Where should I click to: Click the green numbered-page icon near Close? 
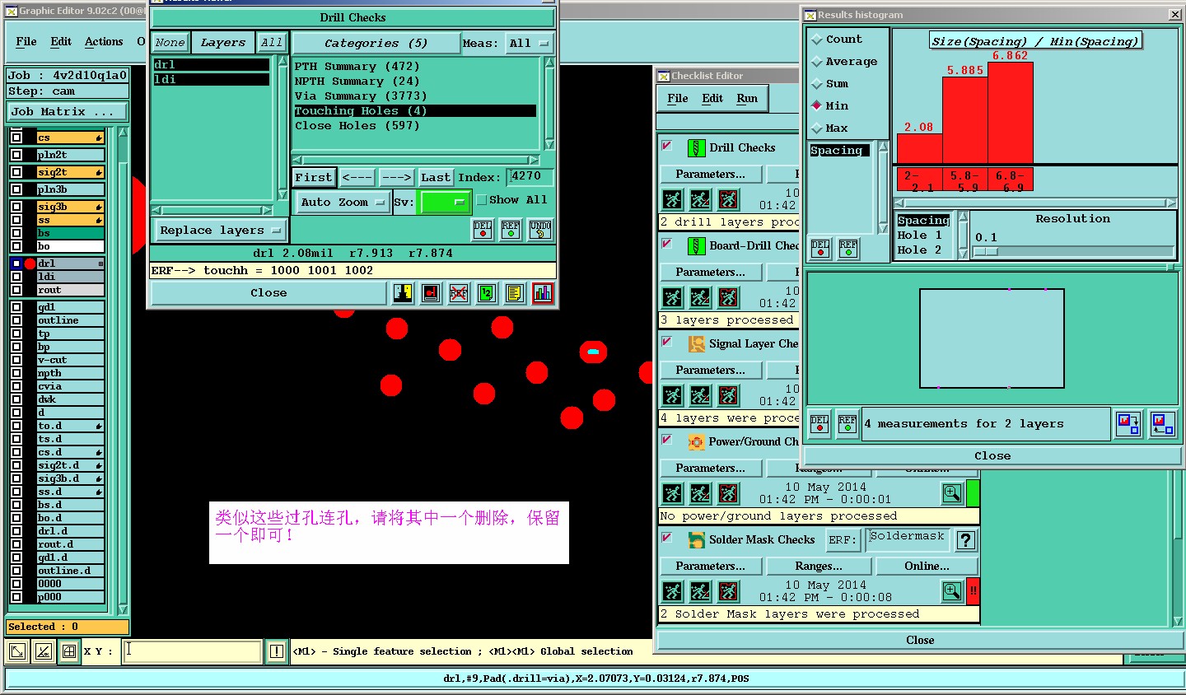point(487,293)
